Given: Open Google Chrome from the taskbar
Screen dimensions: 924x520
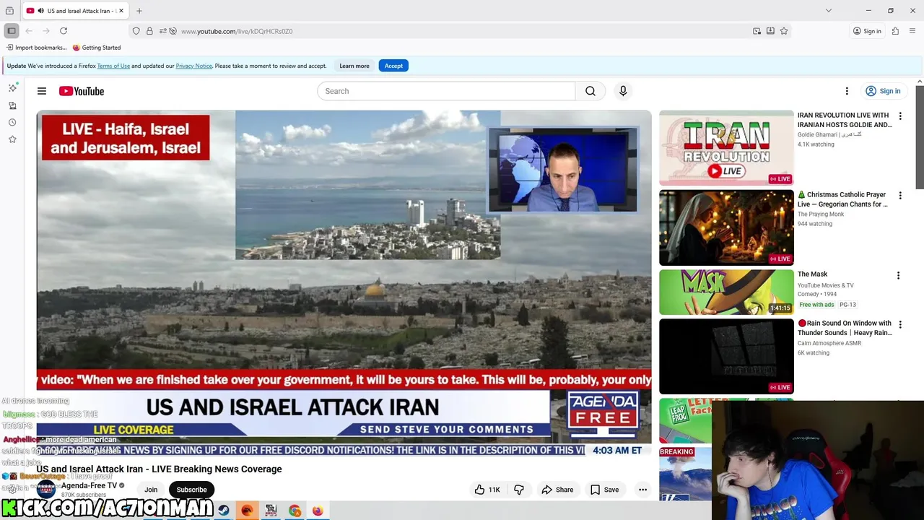Looking at the screenshot, I should click(x=295, y=511).
